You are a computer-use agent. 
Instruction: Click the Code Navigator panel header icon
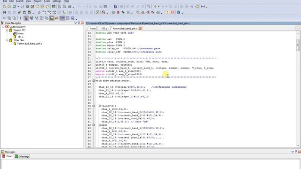pyautogui.click(x=2, y=23)
